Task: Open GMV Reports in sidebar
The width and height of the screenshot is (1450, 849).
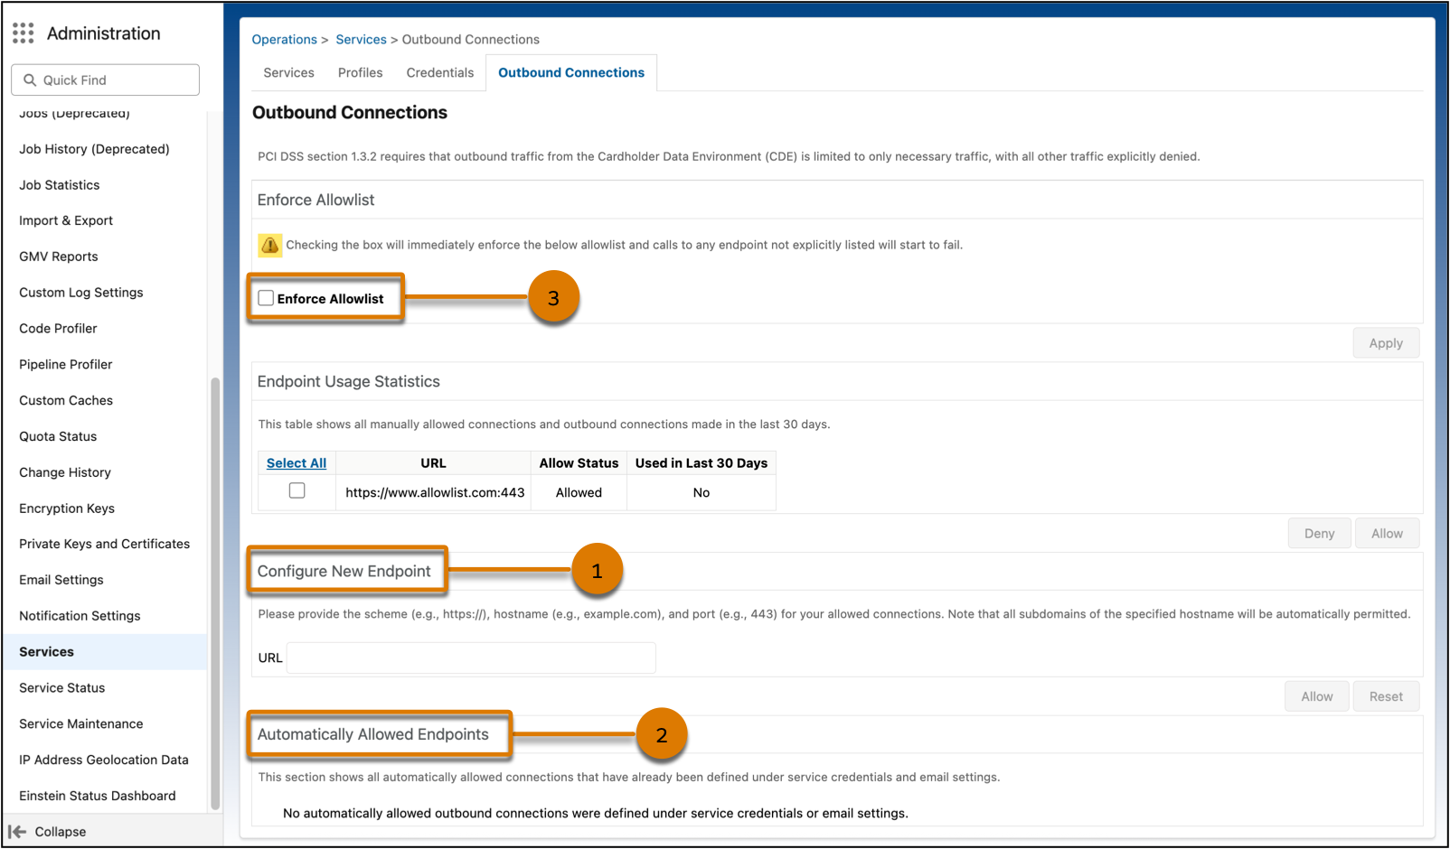Action: pyautogui.click(x=59, y=257)
